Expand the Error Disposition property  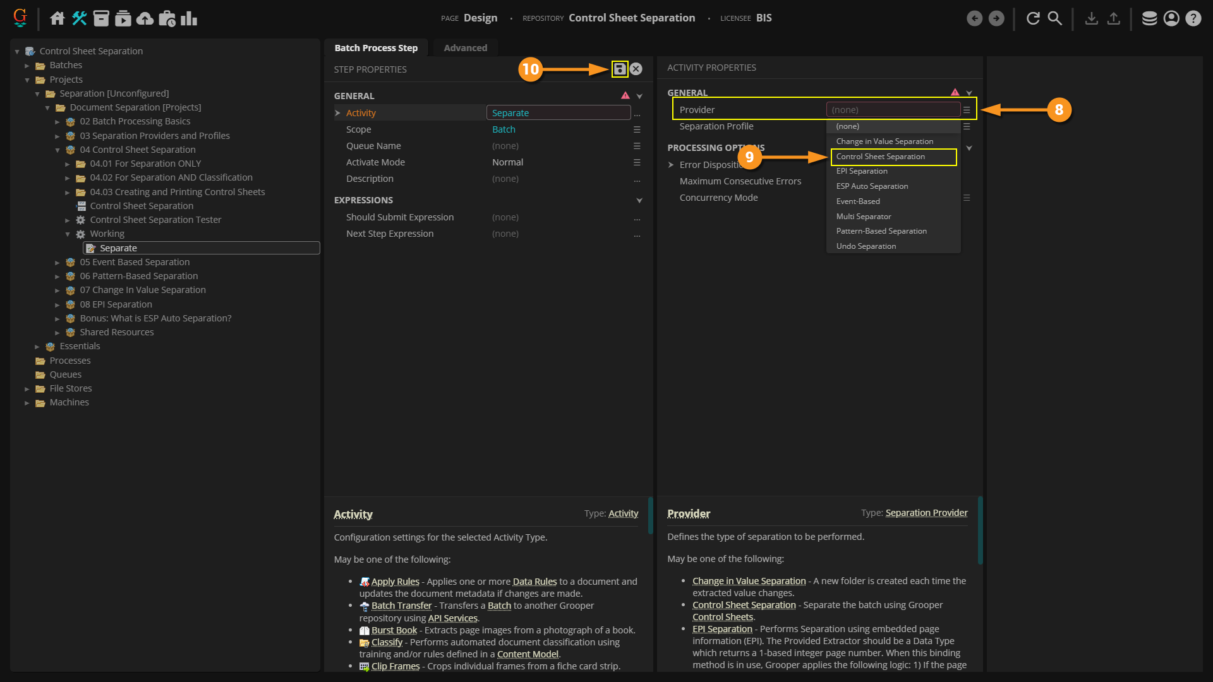coord(671,165)
